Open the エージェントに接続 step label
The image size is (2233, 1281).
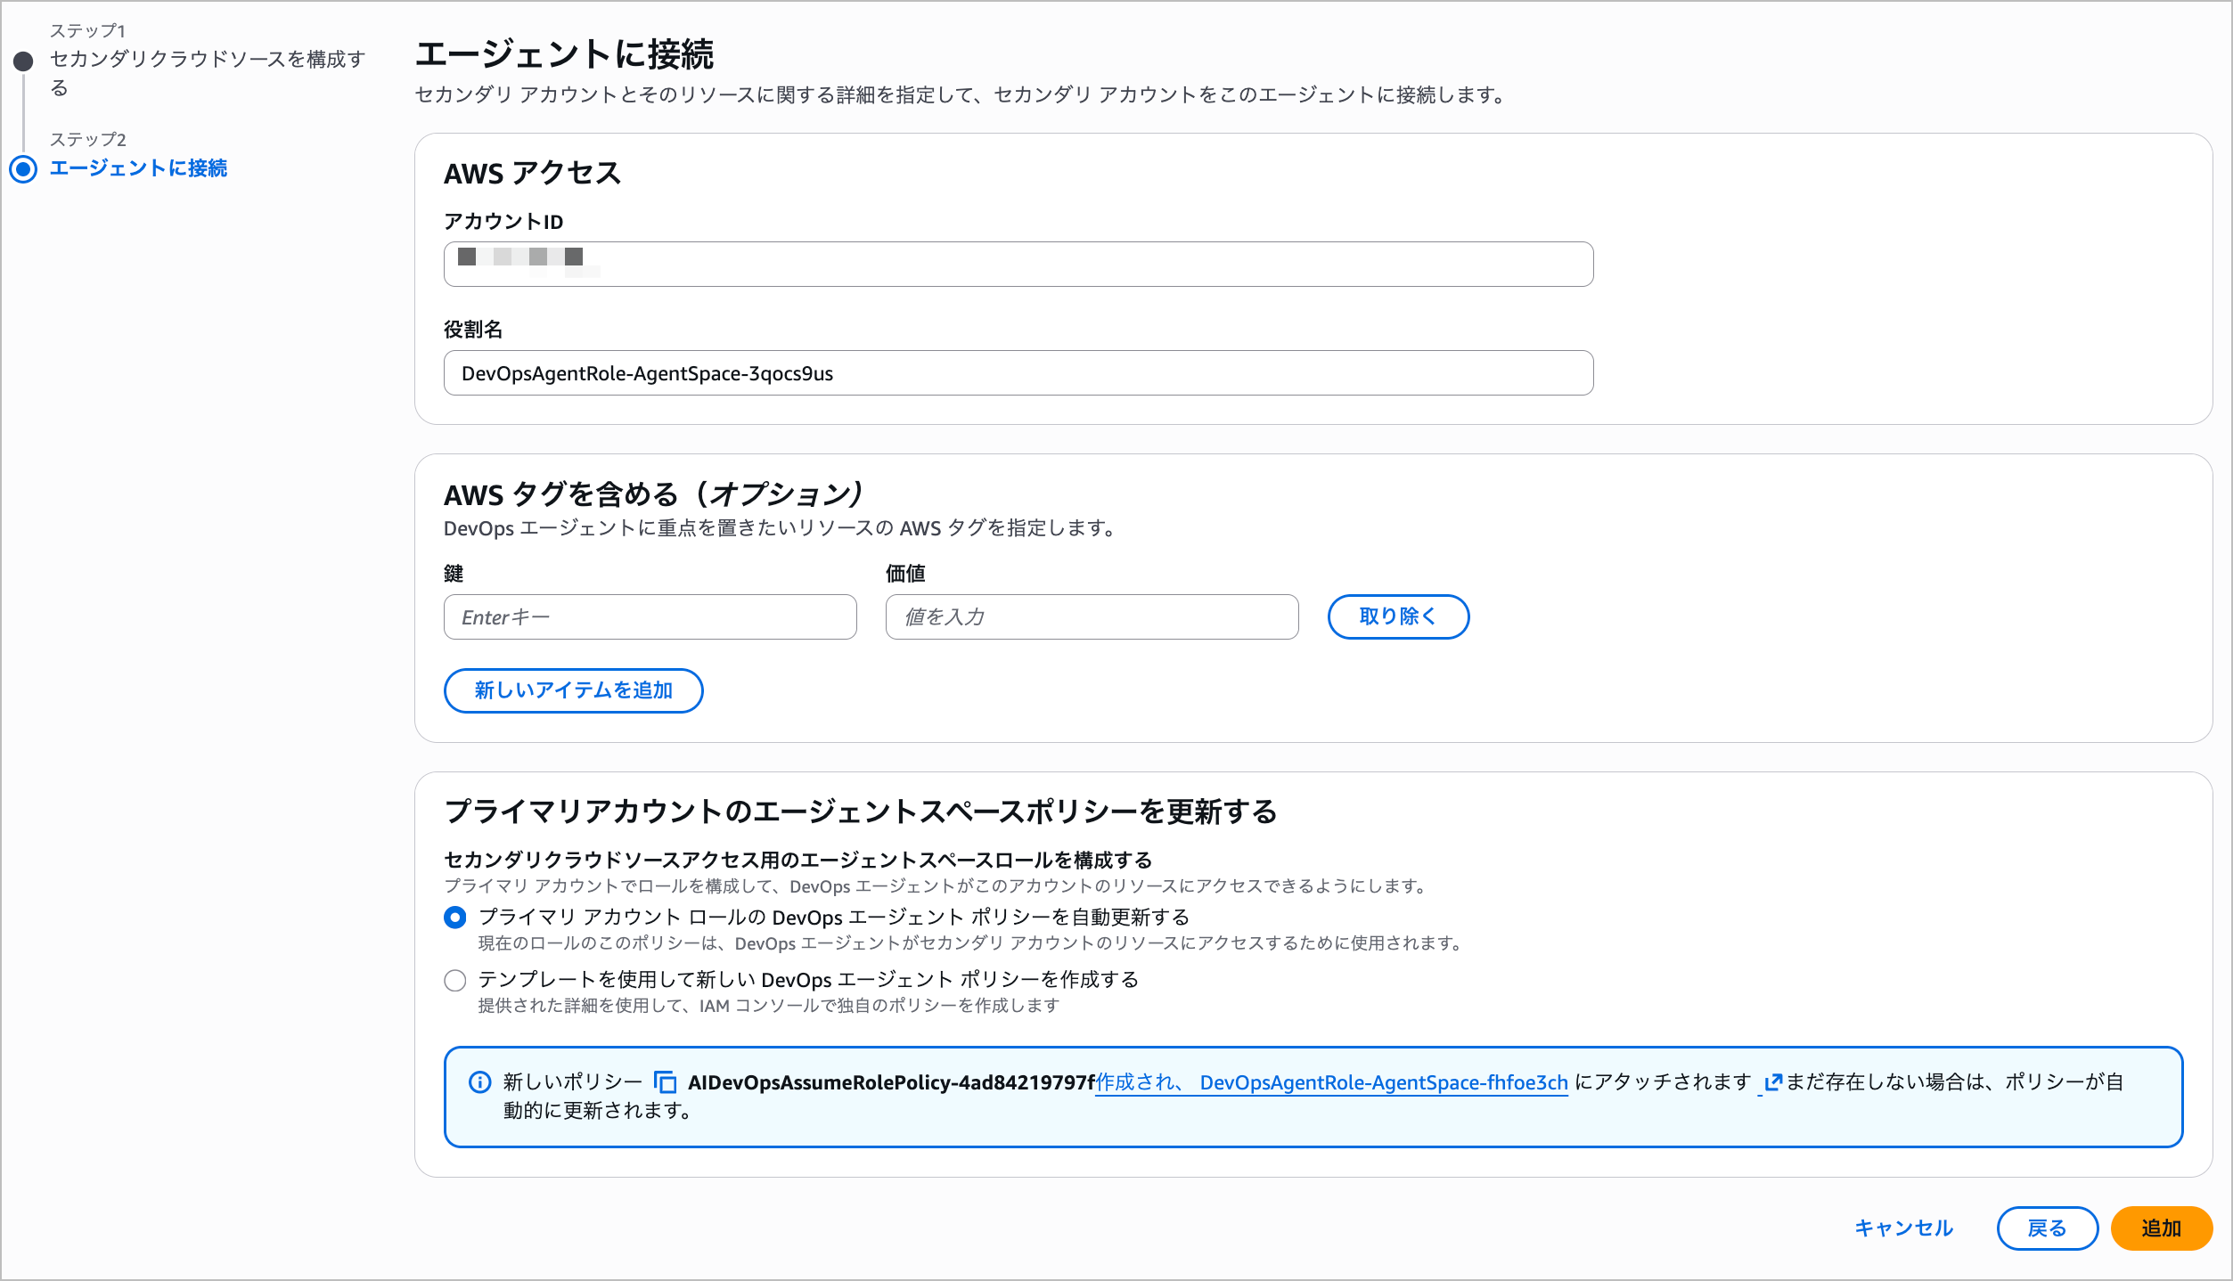[138, 168]
